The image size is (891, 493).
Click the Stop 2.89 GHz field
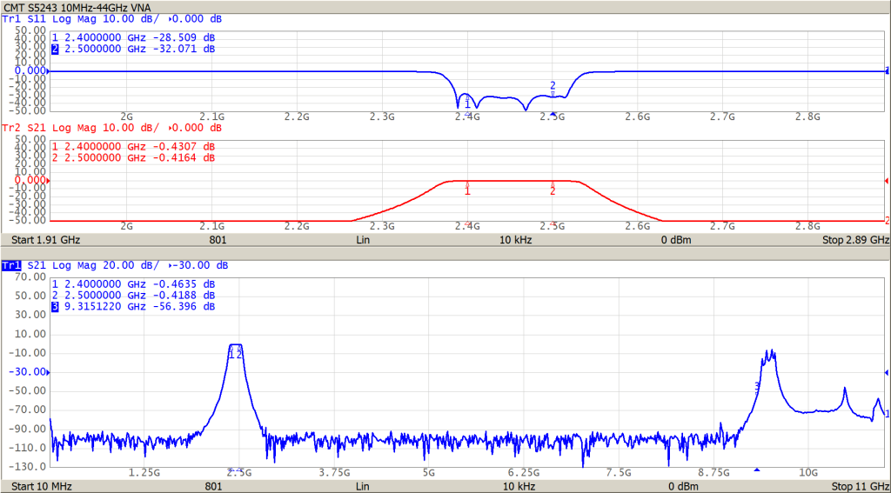pyautogui.click(x=856, y=238)
